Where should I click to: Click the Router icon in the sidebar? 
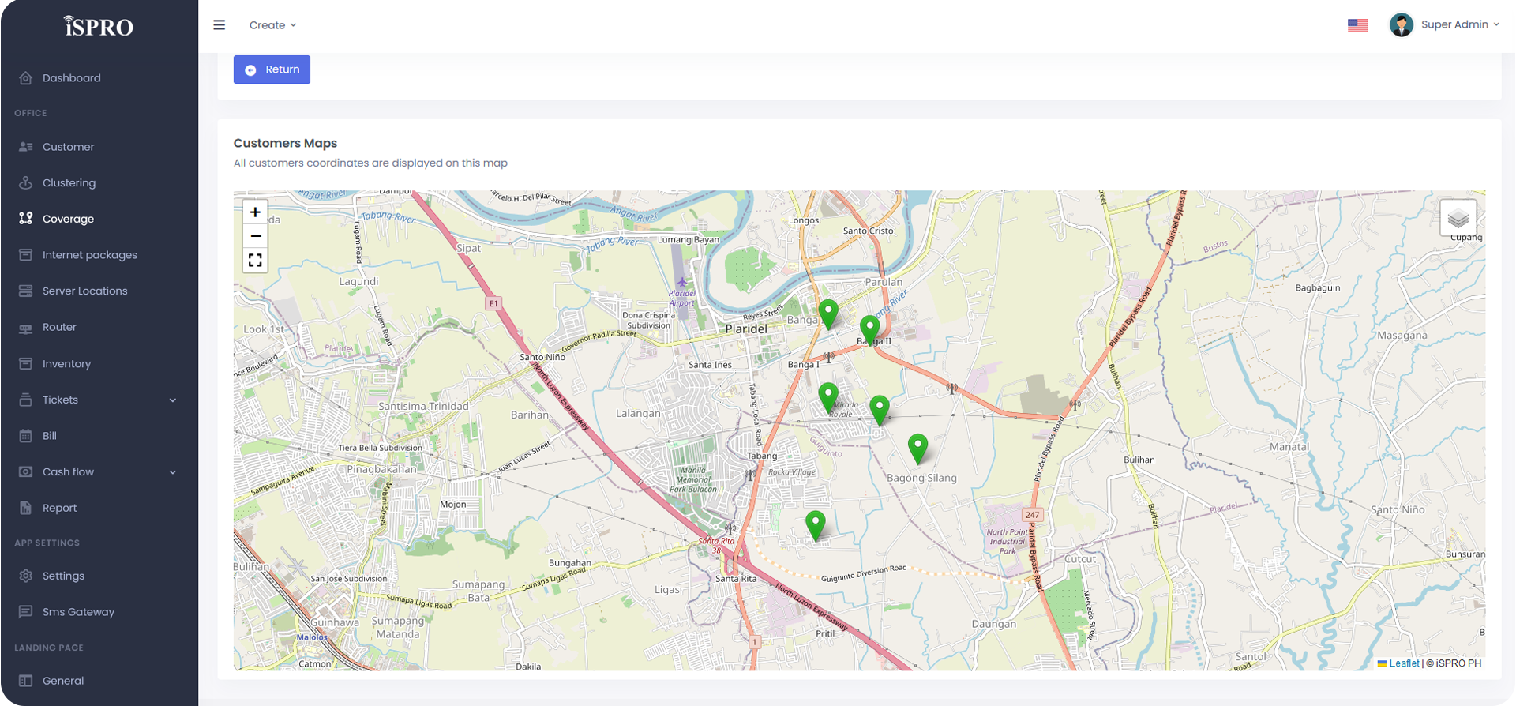pyautogui.click(x=26, y=328)
